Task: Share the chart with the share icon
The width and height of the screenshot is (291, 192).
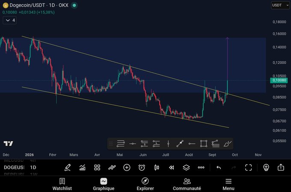Action: pyautogui.click(x=281, y=167)
